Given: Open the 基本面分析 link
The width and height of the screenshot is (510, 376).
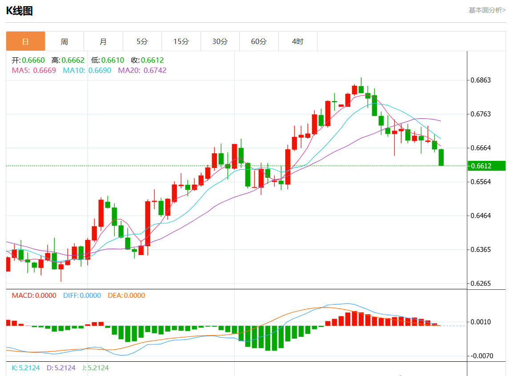Looking at the screenshot, I should [x=487, y=10].
